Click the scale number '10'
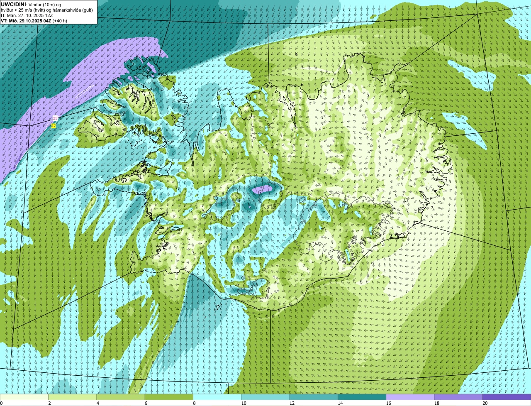Viewport: 531px width, 406px height. point(244,403)
